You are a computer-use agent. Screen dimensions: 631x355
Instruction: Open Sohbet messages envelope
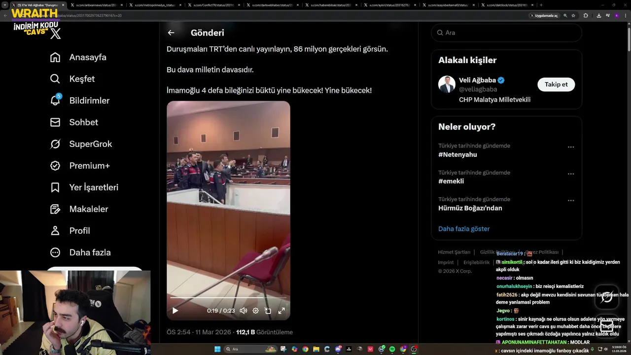coord(74,122)
